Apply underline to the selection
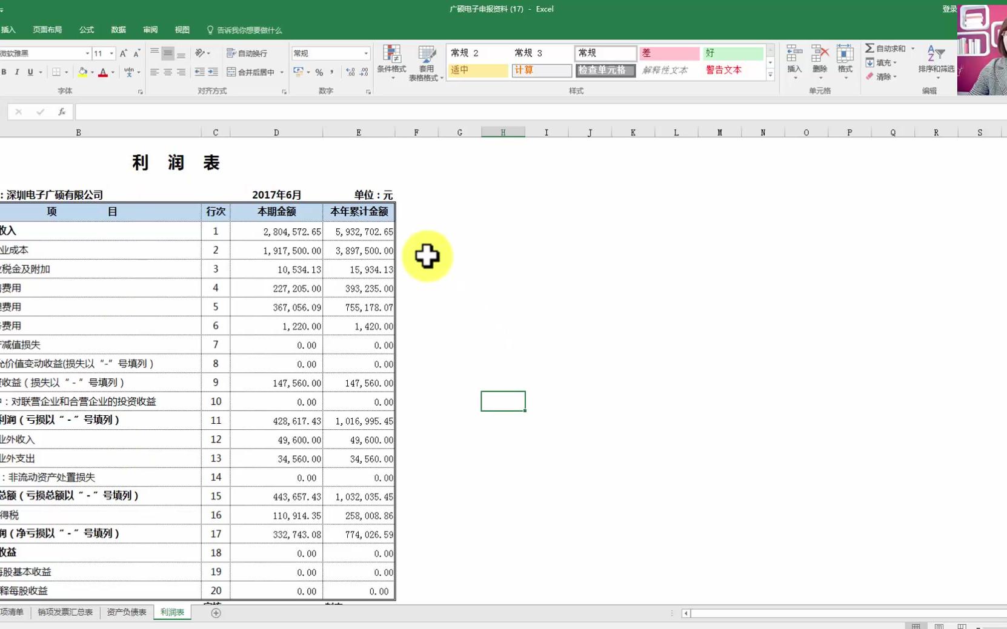This screenshot has height=629, width=1007. point(30,72)
